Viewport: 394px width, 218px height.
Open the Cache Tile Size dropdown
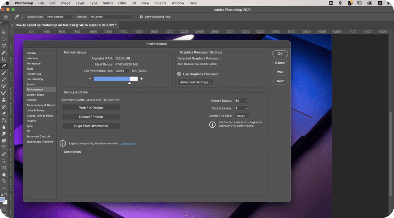point(242,116)
